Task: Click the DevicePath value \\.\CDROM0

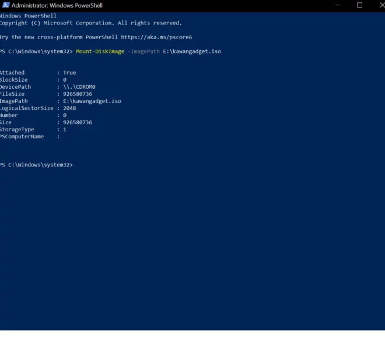Action: (79, 87)
